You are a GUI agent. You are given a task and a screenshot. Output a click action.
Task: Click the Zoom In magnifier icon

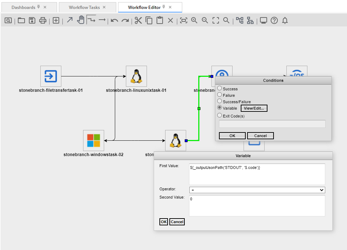(194, 20)
